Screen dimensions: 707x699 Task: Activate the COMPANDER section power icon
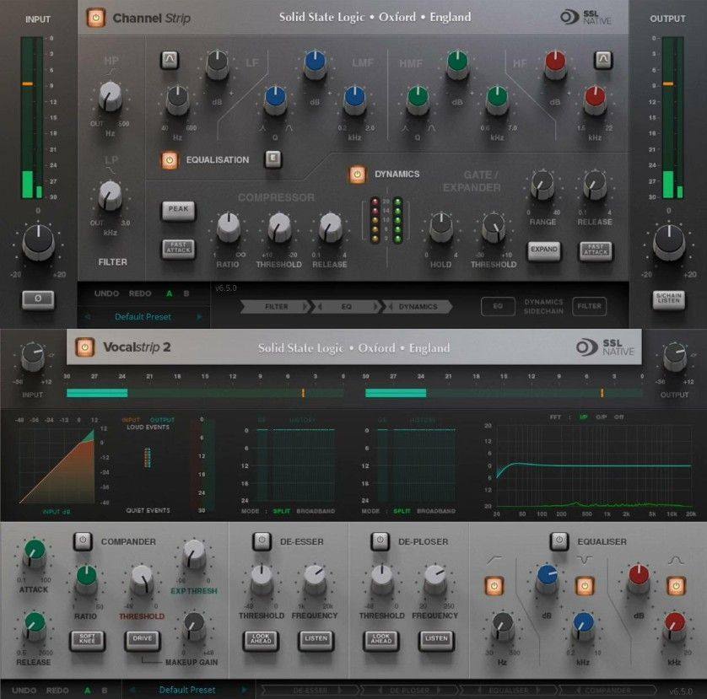83,541
